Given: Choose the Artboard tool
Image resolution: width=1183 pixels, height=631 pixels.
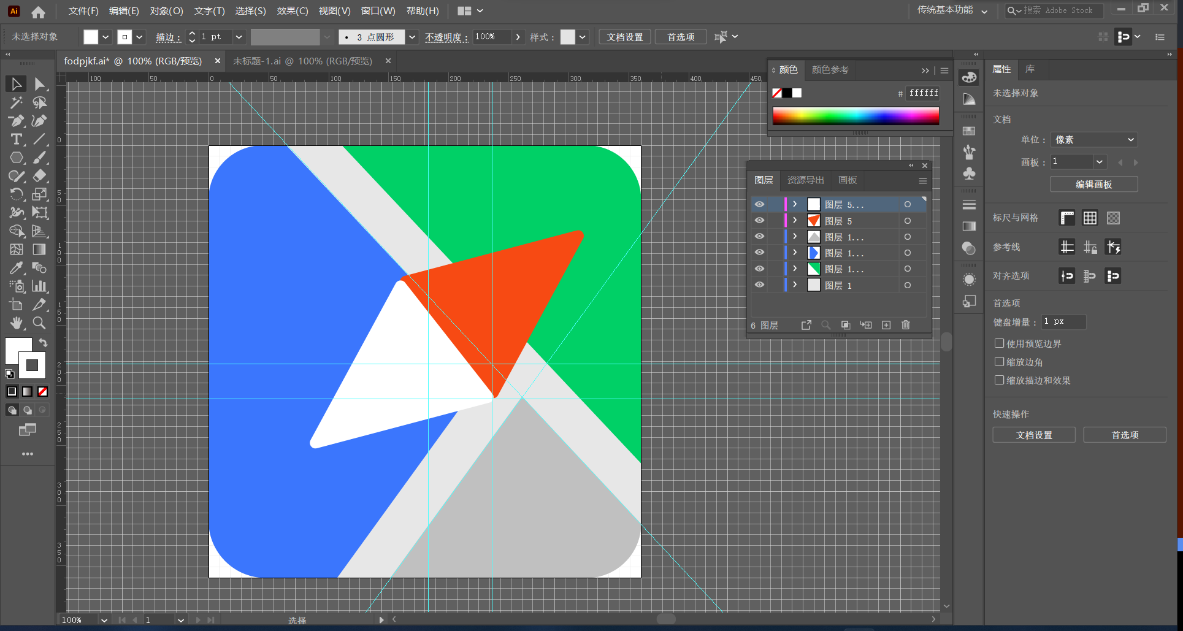Looking at the screenshot, I should [x=17, y=305].
